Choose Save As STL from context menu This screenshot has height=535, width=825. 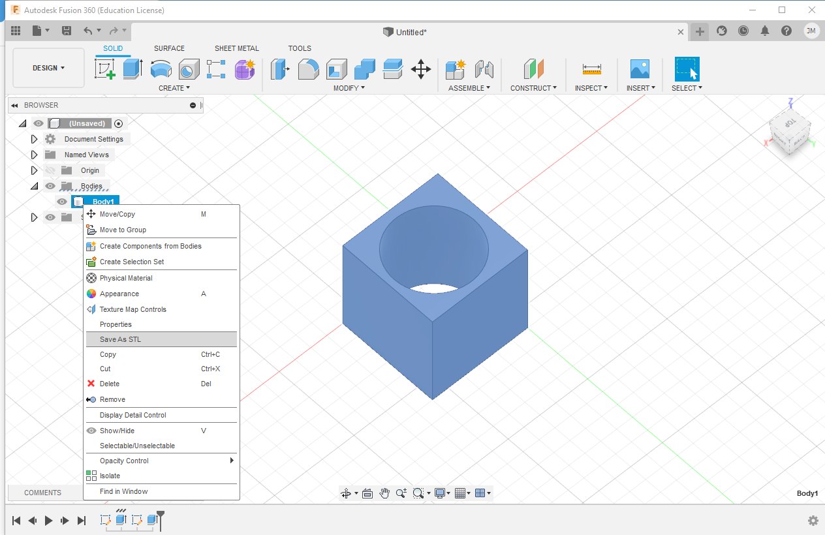pyautogui.click(x=161, y=339)
